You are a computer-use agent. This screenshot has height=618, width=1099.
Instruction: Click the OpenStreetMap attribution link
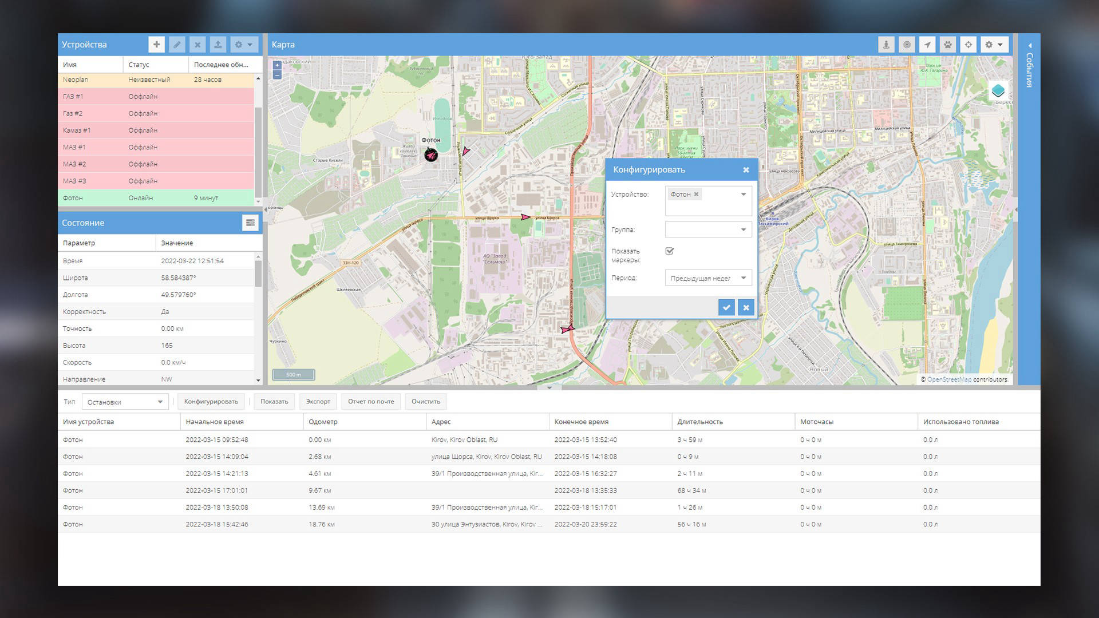click(949, 379)
